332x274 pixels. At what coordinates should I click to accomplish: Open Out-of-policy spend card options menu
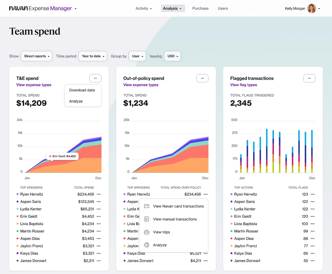(x=202, y=78)
